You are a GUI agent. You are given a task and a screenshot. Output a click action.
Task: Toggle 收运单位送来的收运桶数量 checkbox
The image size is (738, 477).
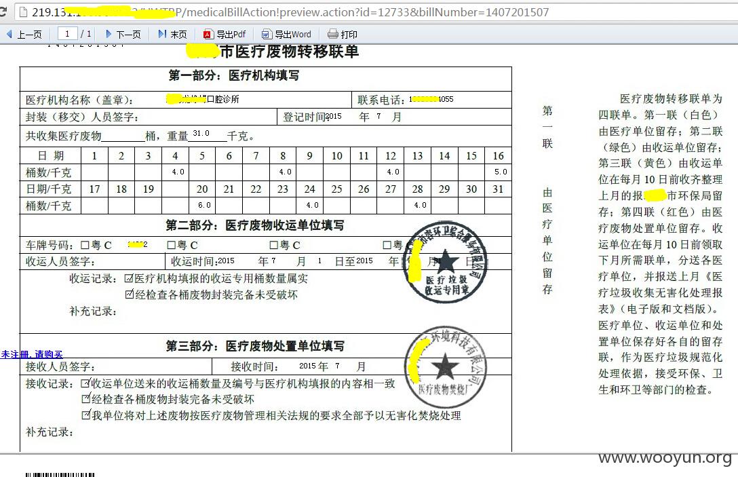(85, 383)
